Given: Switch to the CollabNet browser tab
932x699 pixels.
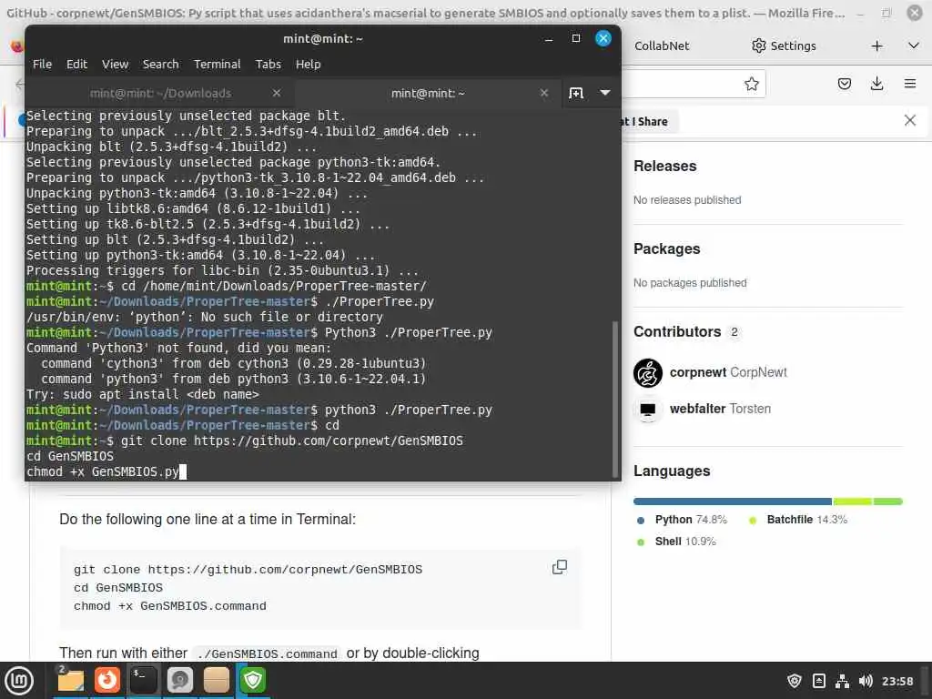Looking at the screenshot, I should click(x=662, y=46).
